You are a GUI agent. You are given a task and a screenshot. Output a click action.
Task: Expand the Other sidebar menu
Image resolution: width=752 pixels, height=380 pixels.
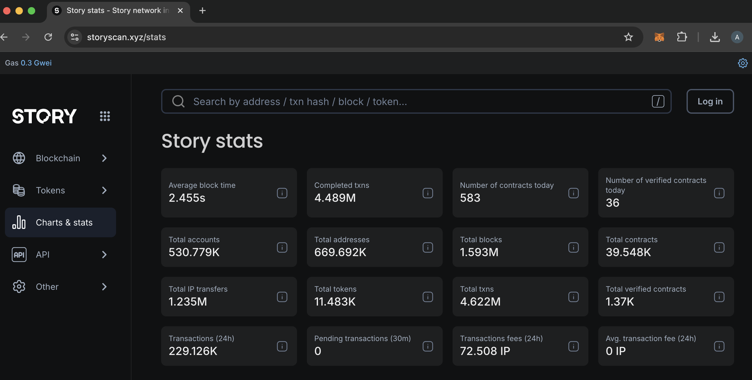61,287
